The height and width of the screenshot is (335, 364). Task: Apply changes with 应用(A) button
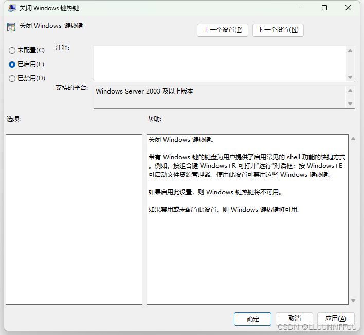336,319
